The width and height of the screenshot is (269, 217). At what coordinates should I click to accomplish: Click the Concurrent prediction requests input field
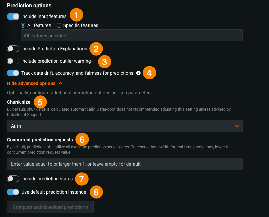[125, 164]
